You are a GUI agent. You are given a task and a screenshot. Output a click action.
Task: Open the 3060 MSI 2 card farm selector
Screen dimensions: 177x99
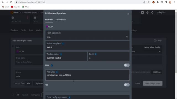pos(31,12)
